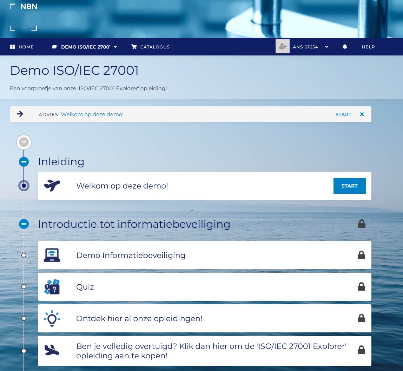Image resolution: width=403 pixels, height=371 pixels.
Task: Click the NBN logo in header
Action: 24,17
